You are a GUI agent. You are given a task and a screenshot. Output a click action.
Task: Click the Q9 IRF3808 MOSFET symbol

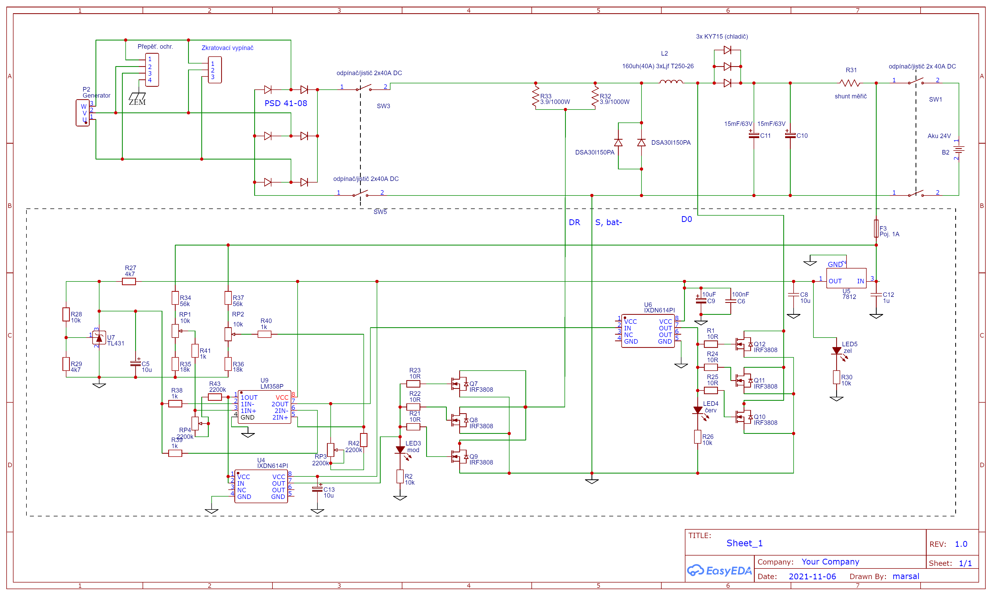click(460, 457)
